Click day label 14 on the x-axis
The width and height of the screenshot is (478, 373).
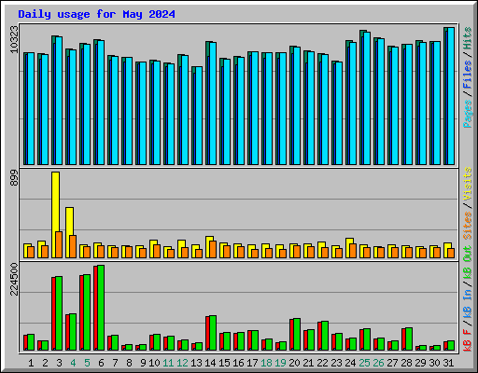click(x=210, y=363)
